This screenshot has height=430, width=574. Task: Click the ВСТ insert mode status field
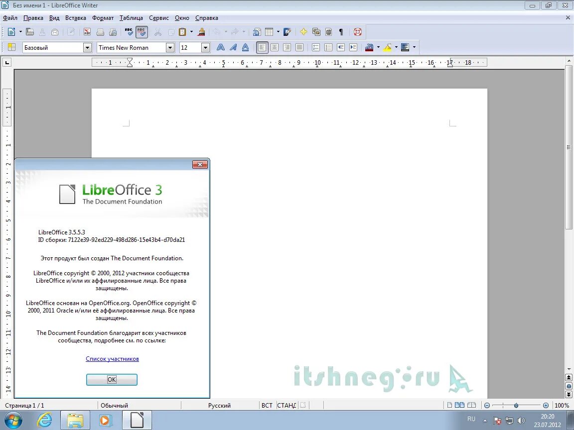(267, 405)
